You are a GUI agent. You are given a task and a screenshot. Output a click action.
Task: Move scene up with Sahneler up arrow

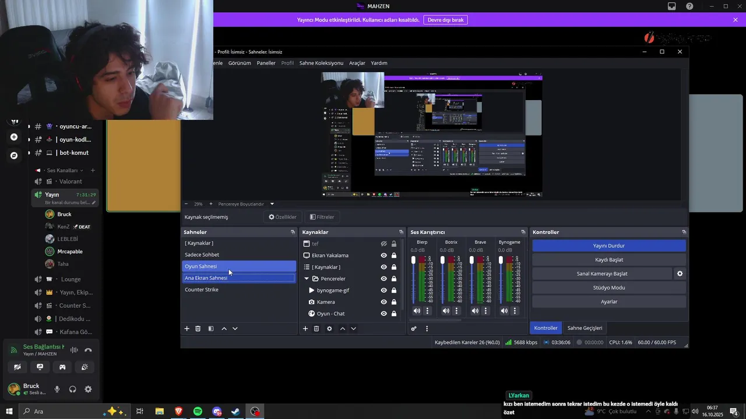tap(224, 329)
